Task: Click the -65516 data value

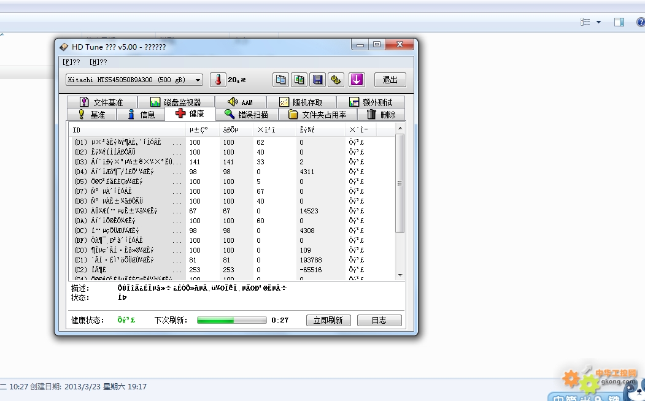Action: click(311, 270)
